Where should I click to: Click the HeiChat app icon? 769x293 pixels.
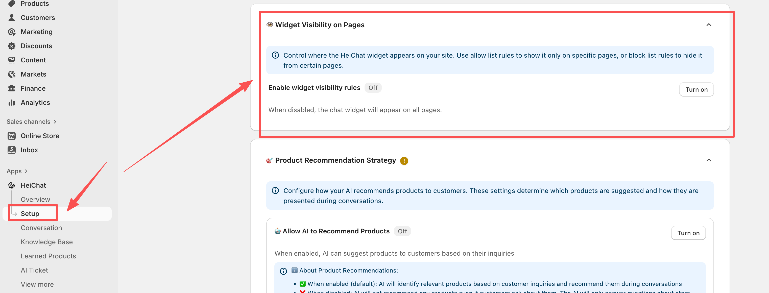click(12, 185)
